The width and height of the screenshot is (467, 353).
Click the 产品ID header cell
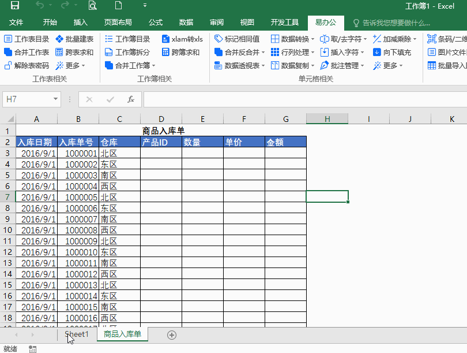pos(161,142)
